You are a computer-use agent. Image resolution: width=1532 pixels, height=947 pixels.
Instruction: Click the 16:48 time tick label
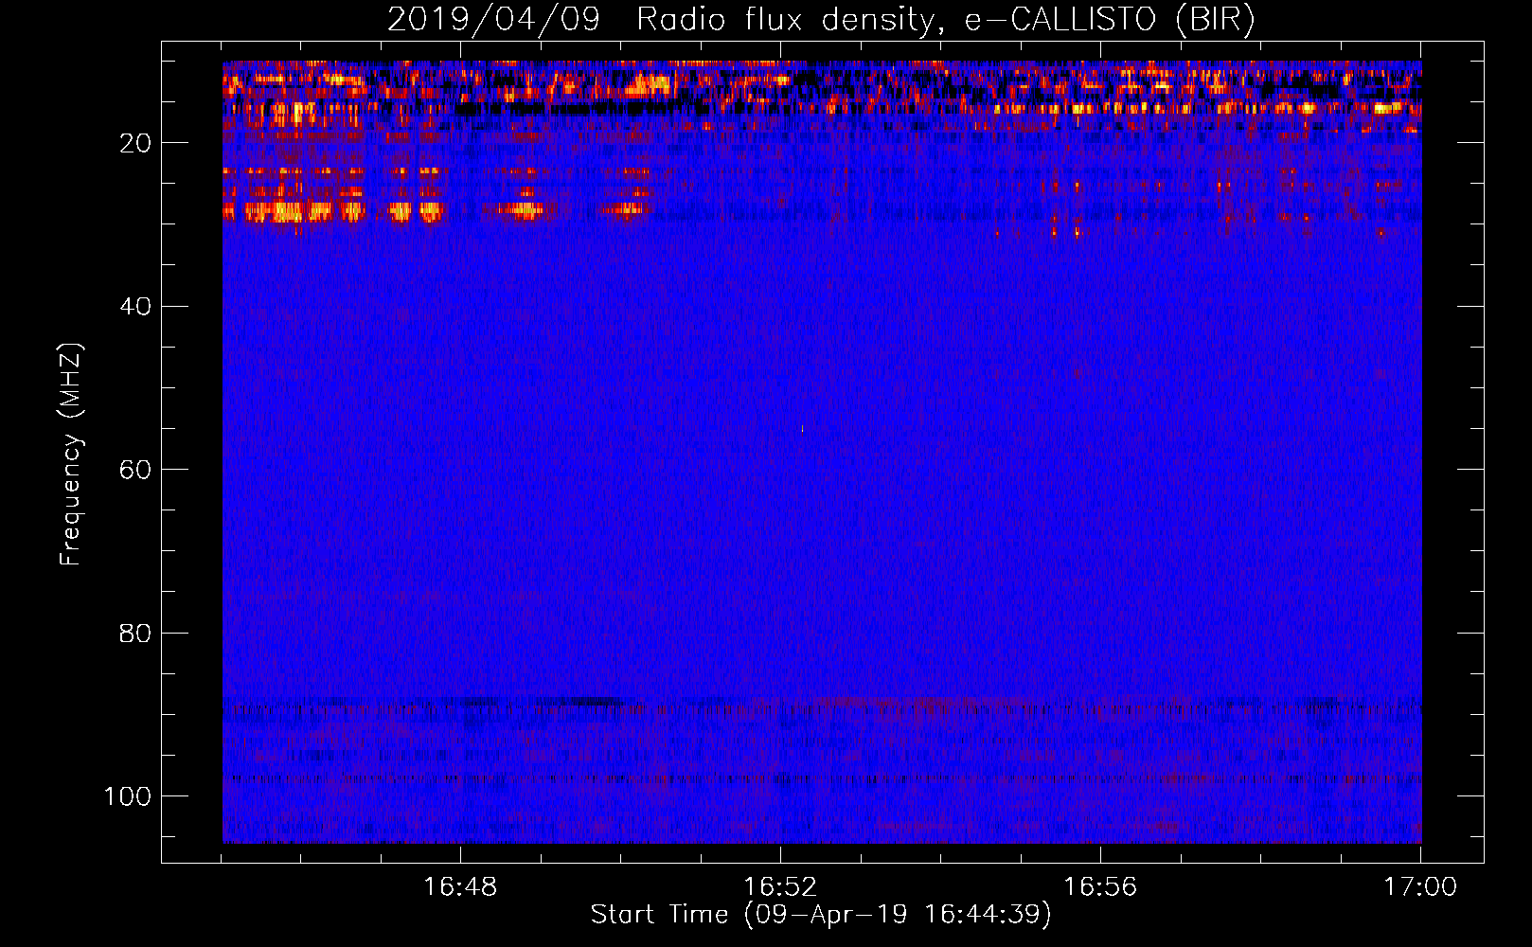pyautogui.click(x=460, y=887)
